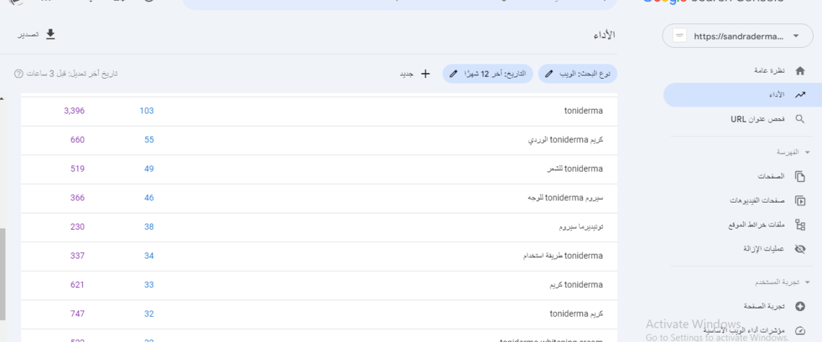The image size is (822, 342).
Task: Click the date chip 'التاريخ: آخر 12 شهرًا'
Action: coord(488,73)
